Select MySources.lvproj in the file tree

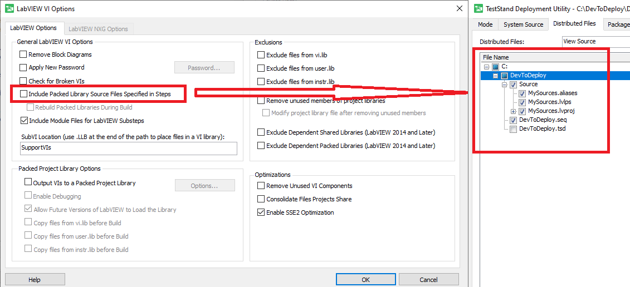click(x=551, y=111)
